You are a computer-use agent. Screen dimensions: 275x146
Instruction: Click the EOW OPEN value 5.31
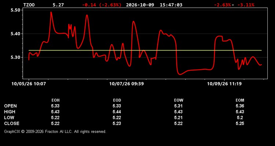[x=178, y=106]
